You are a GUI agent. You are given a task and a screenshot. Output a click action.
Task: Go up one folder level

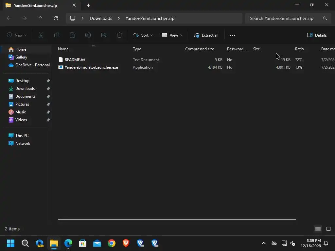point(40,18)
